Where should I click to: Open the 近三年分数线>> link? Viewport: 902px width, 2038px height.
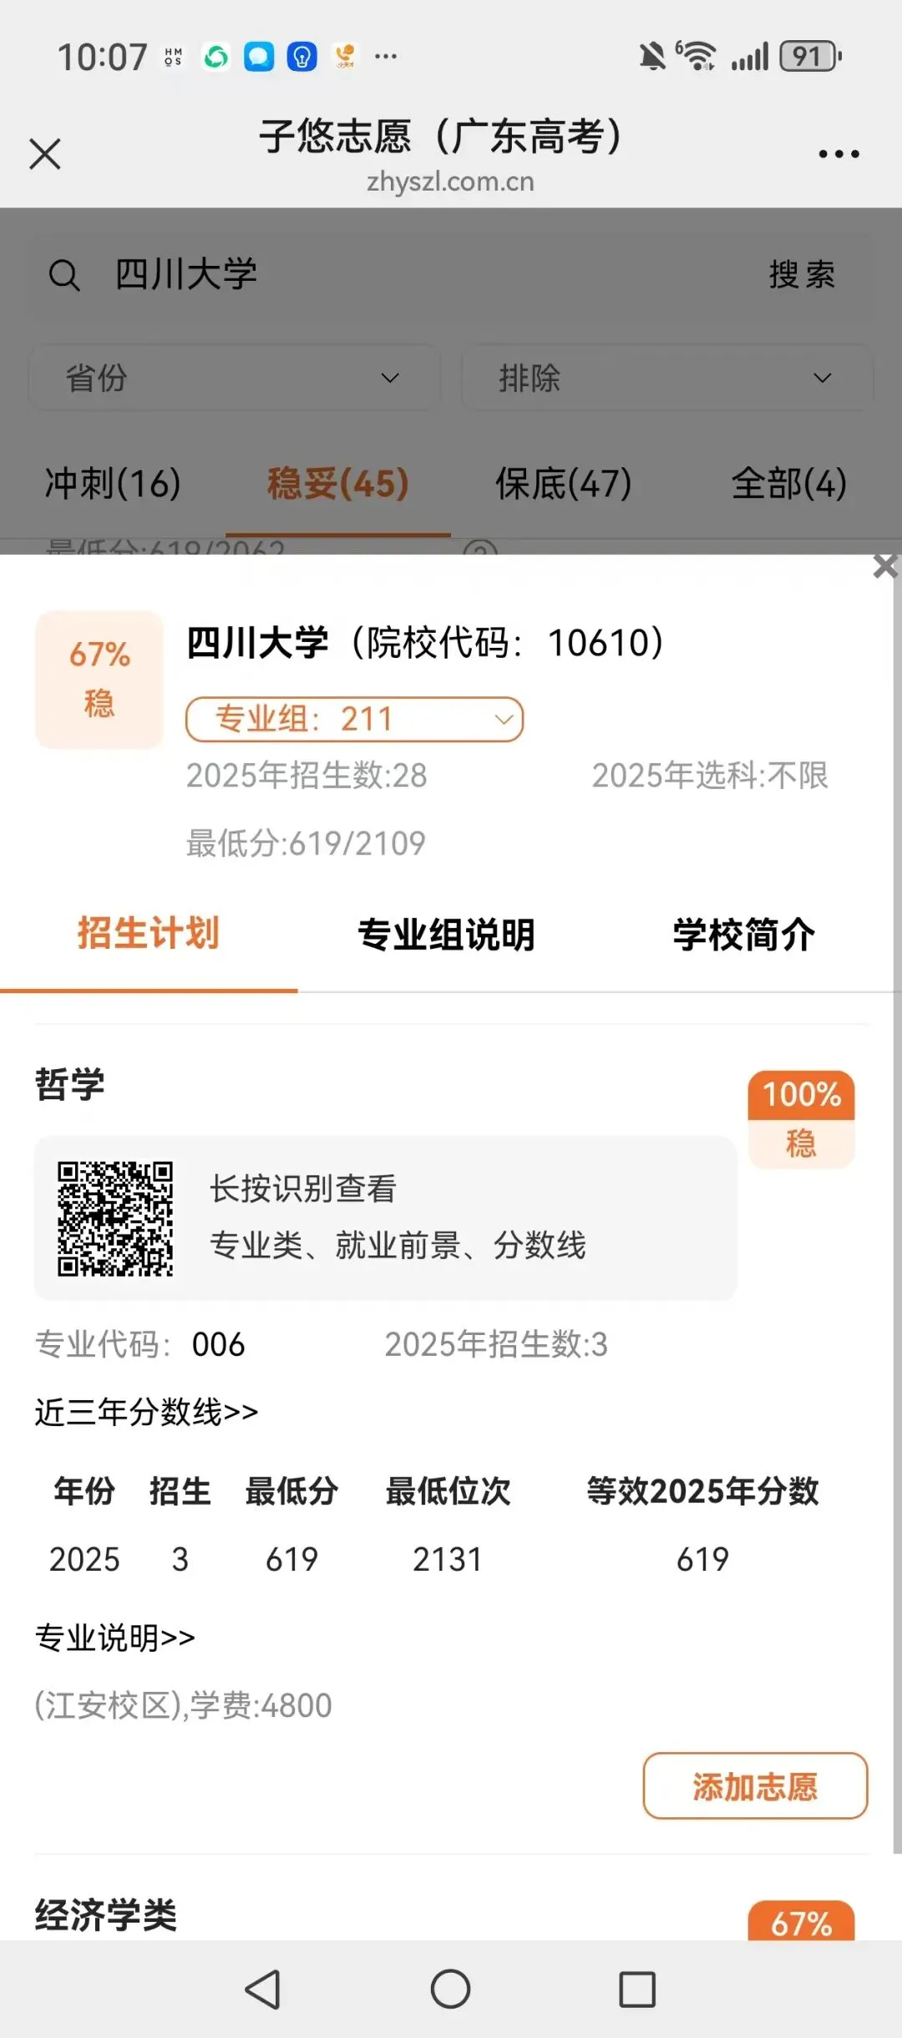pos(146,1412)
